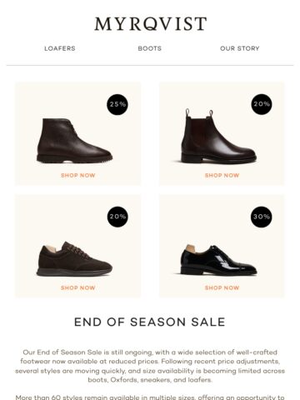Select the brown Chelsea boot image

click(x=218, y=136)
